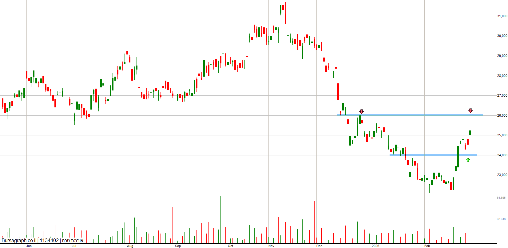Image resolution: width=508 pixels, height=248 pixels.
Task: Click the 23,000 price axis label
Action: [x=502, y=175]
